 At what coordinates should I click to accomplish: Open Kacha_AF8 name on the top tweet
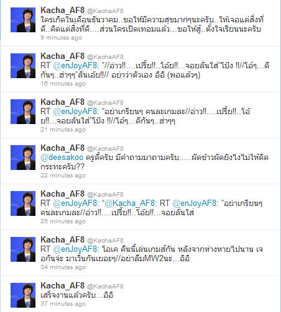tap(63, 11)
